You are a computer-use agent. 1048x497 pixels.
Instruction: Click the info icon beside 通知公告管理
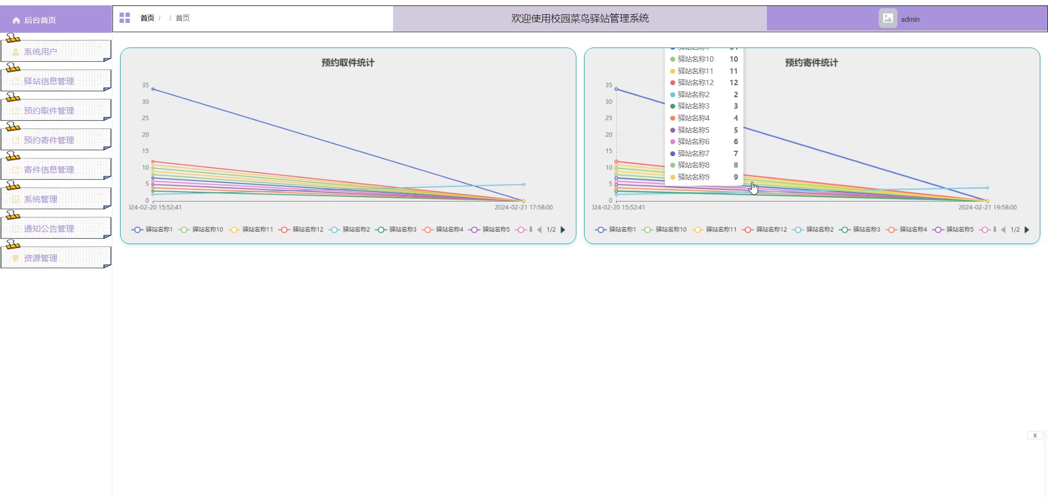[16, 229]
